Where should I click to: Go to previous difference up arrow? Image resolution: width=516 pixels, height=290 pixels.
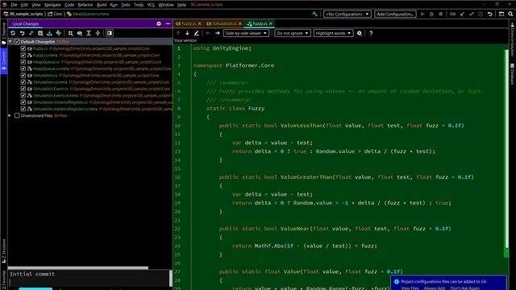coord(178,33)
